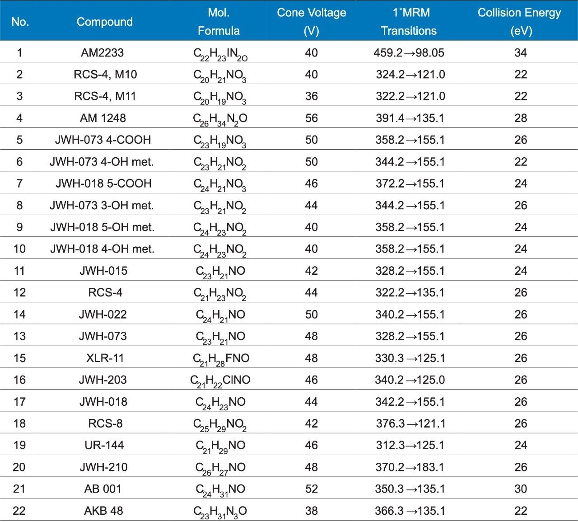Select the JWH-018 5-COOH compound cell
Viewport: 578px width, 522px height.
103,183
